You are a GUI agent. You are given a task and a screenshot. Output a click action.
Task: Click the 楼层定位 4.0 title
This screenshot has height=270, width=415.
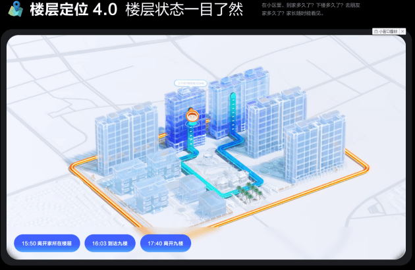[73, 10]
